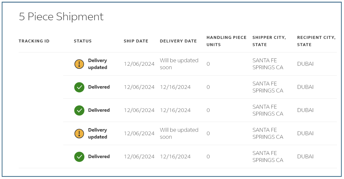Viewport: 344px width, 179px height.
Task: Click the green checkmark icon in the second row
Action: click(79, 87)
